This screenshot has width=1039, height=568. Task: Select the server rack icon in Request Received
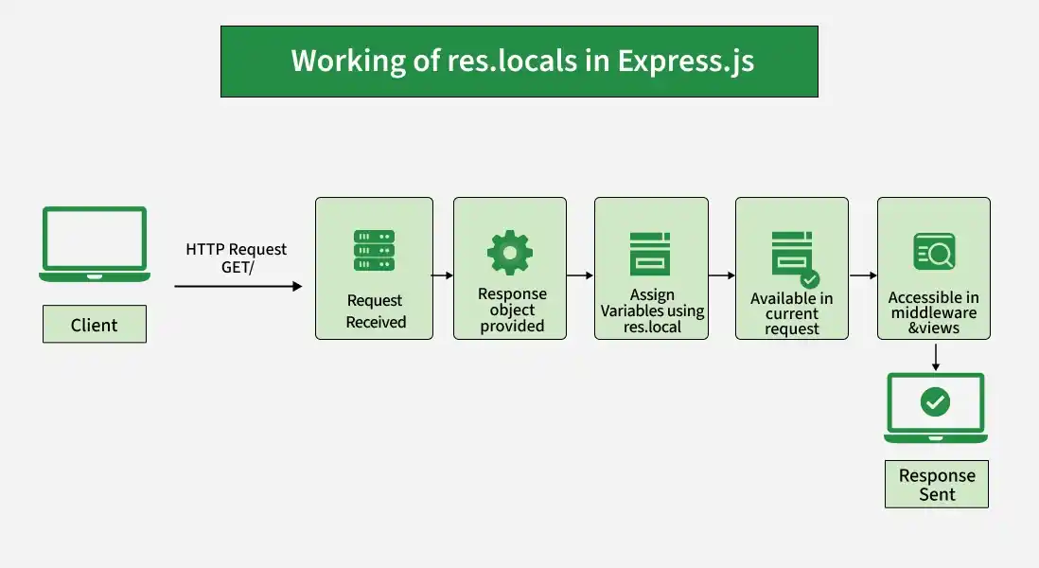click(x=375, y=251)
